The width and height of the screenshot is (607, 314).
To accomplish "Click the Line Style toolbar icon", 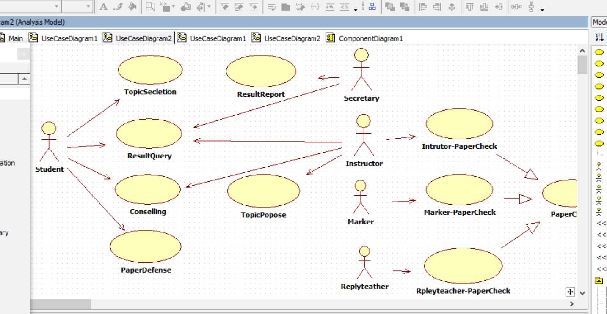I will coord(201,7).
